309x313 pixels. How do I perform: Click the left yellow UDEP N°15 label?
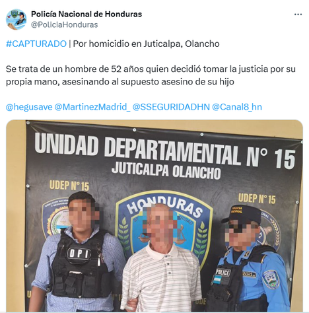(x=69, y=186)
